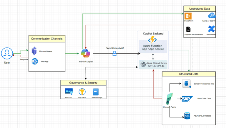Select the 'WorkOrder Data' label

tap(204, 99)
